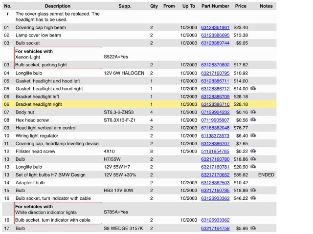Click camera icon beside Hex head screw price
313x234 pixels.
(253, 120)
